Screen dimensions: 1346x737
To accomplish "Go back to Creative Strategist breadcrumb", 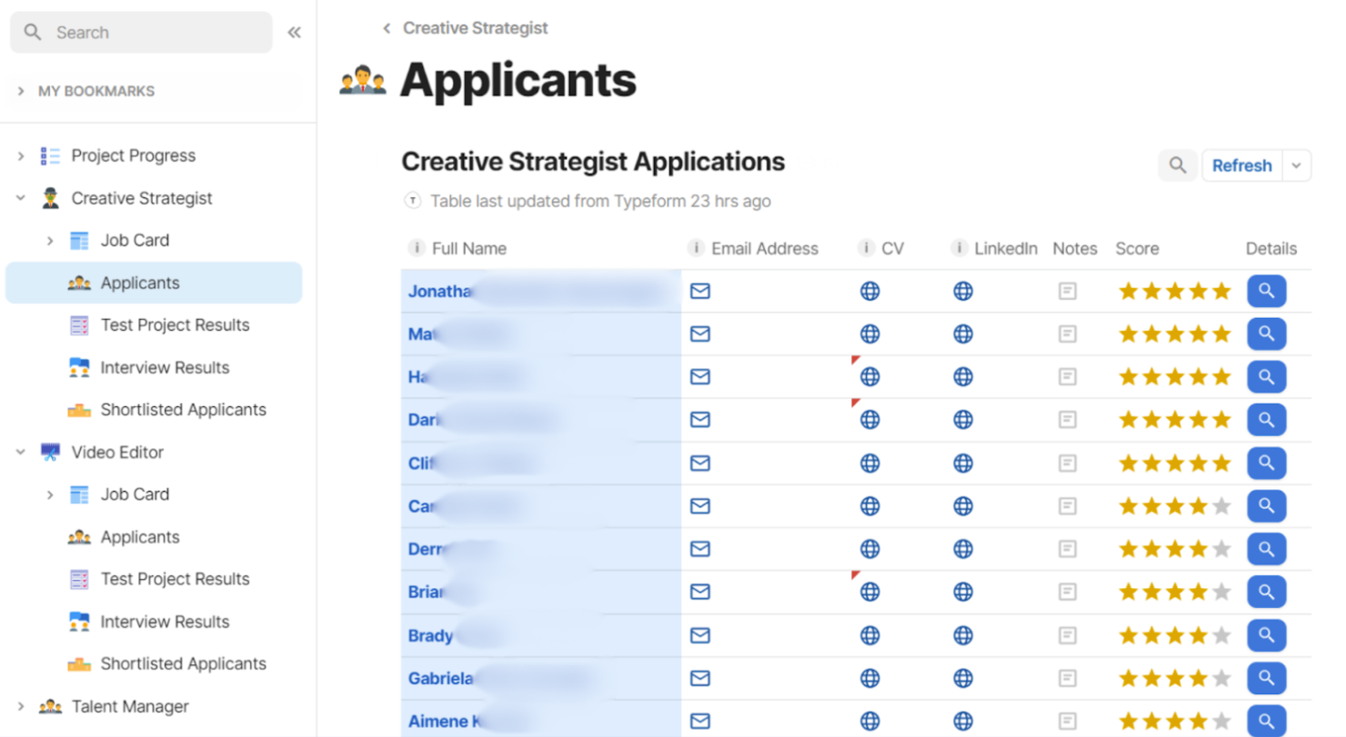I will (467, 28).
